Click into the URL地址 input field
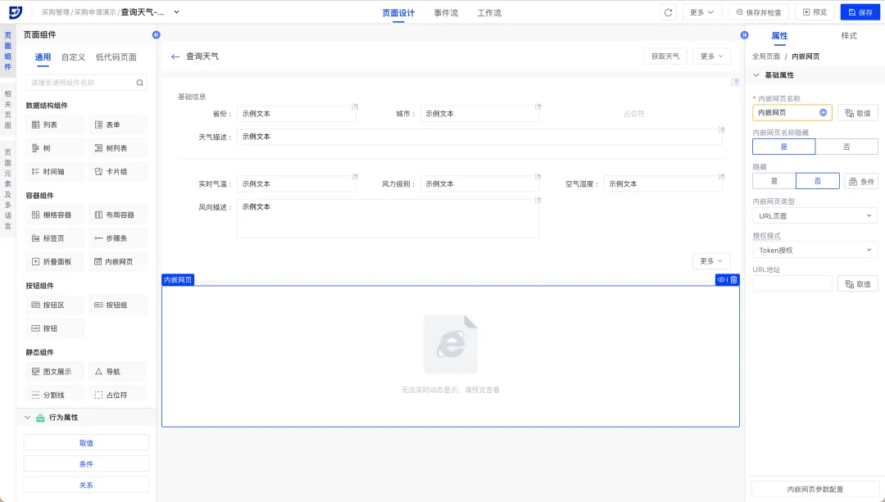The width and height of the screenshot is (885, 502). point(792,284)
